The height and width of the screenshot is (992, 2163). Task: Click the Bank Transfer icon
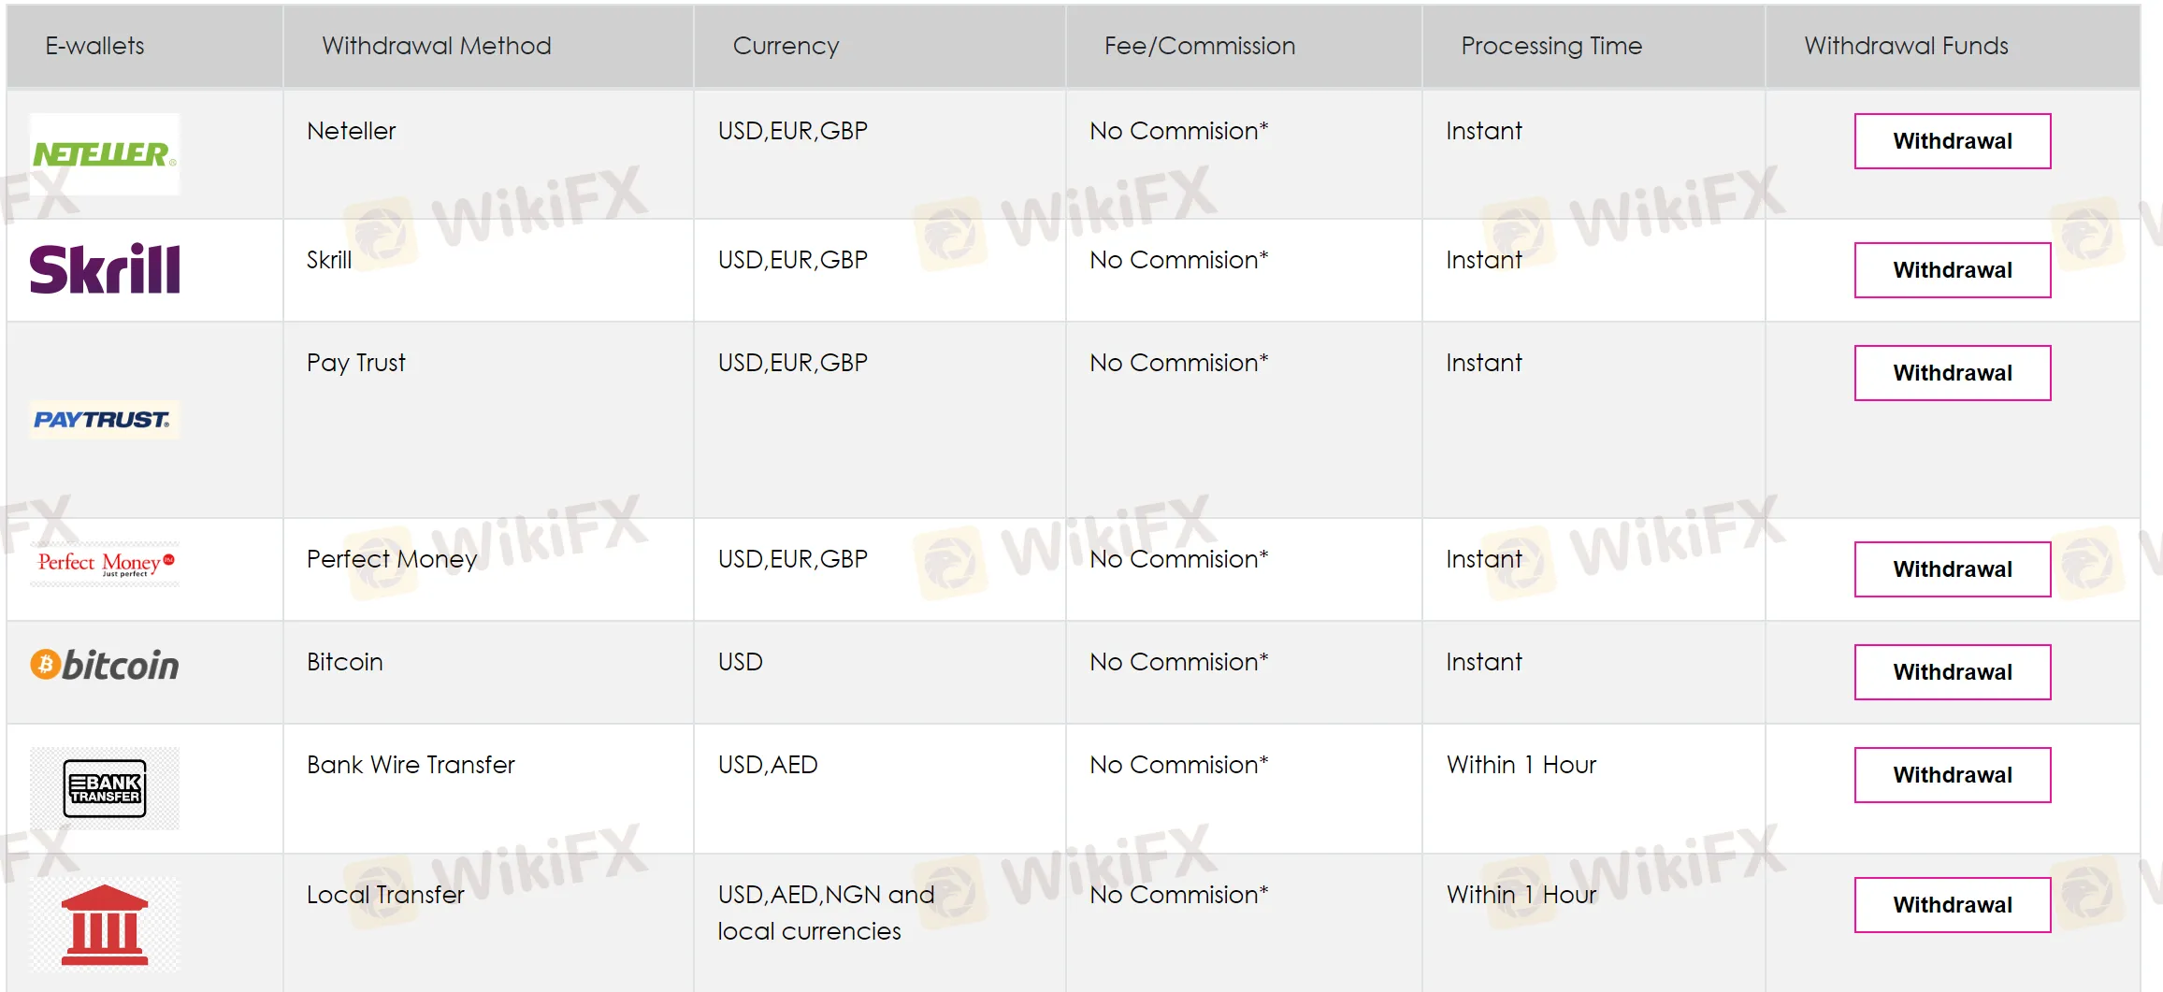pos(105,788)
